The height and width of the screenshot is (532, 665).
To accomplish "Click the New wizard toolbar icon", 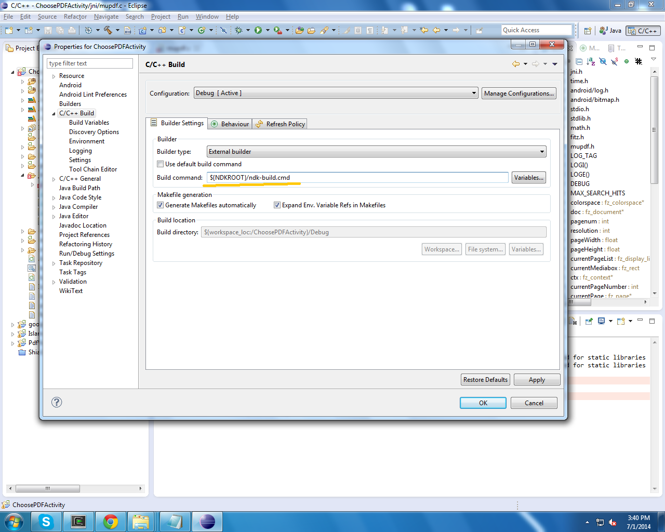I will pos(9,30).
